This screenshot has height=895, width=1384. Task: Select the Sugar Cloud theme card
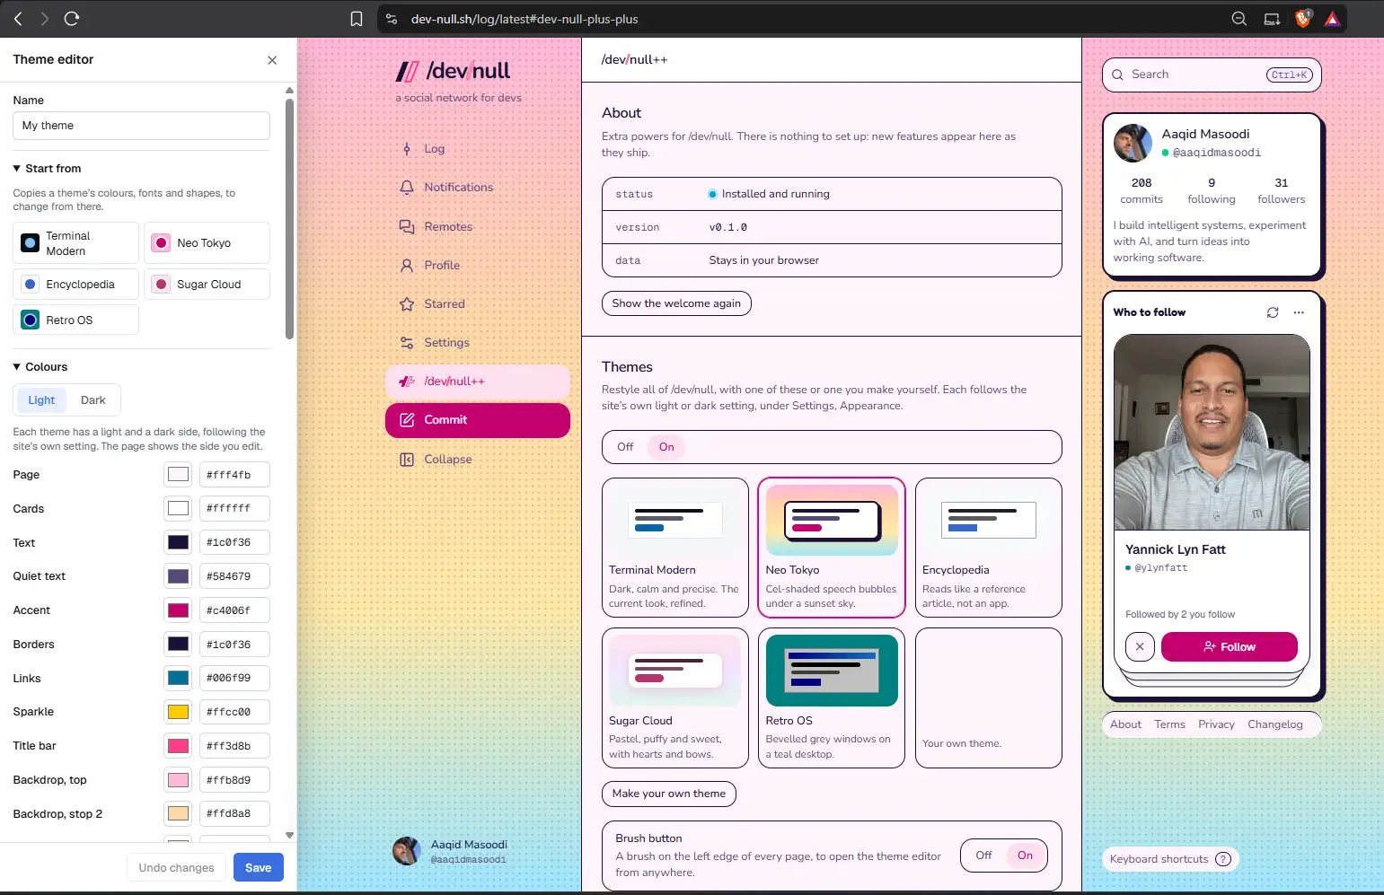click(674, 698)
